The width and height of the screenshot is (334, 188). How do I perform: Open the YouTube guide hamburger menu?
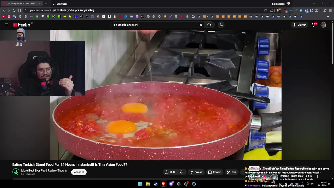[x=6, y=25]
